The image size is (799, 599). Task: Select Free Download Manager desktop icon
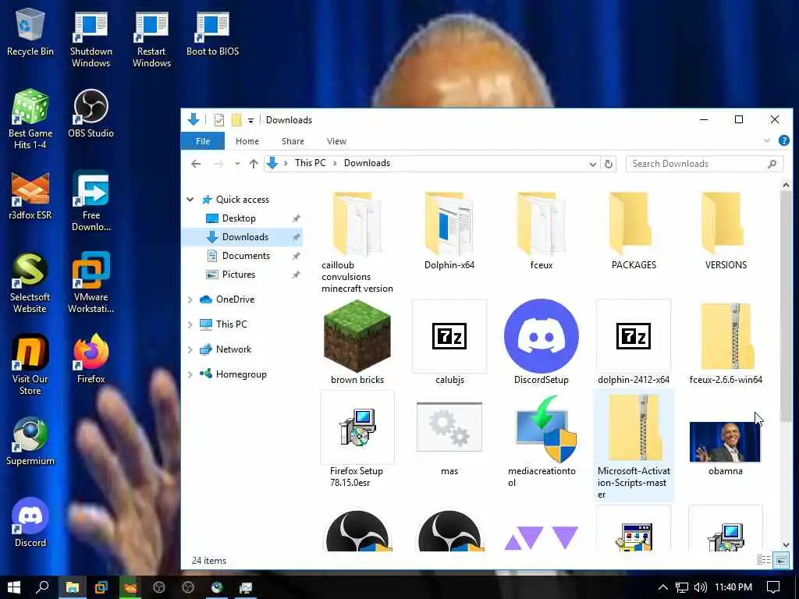point(91,200)
